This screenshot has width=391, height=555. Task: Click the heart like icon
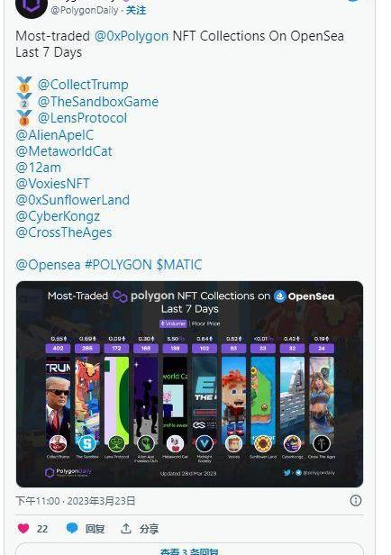(23, 529)
